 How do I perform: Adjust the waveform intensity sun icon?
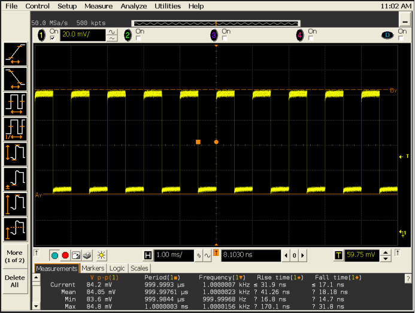pos(101,255)
